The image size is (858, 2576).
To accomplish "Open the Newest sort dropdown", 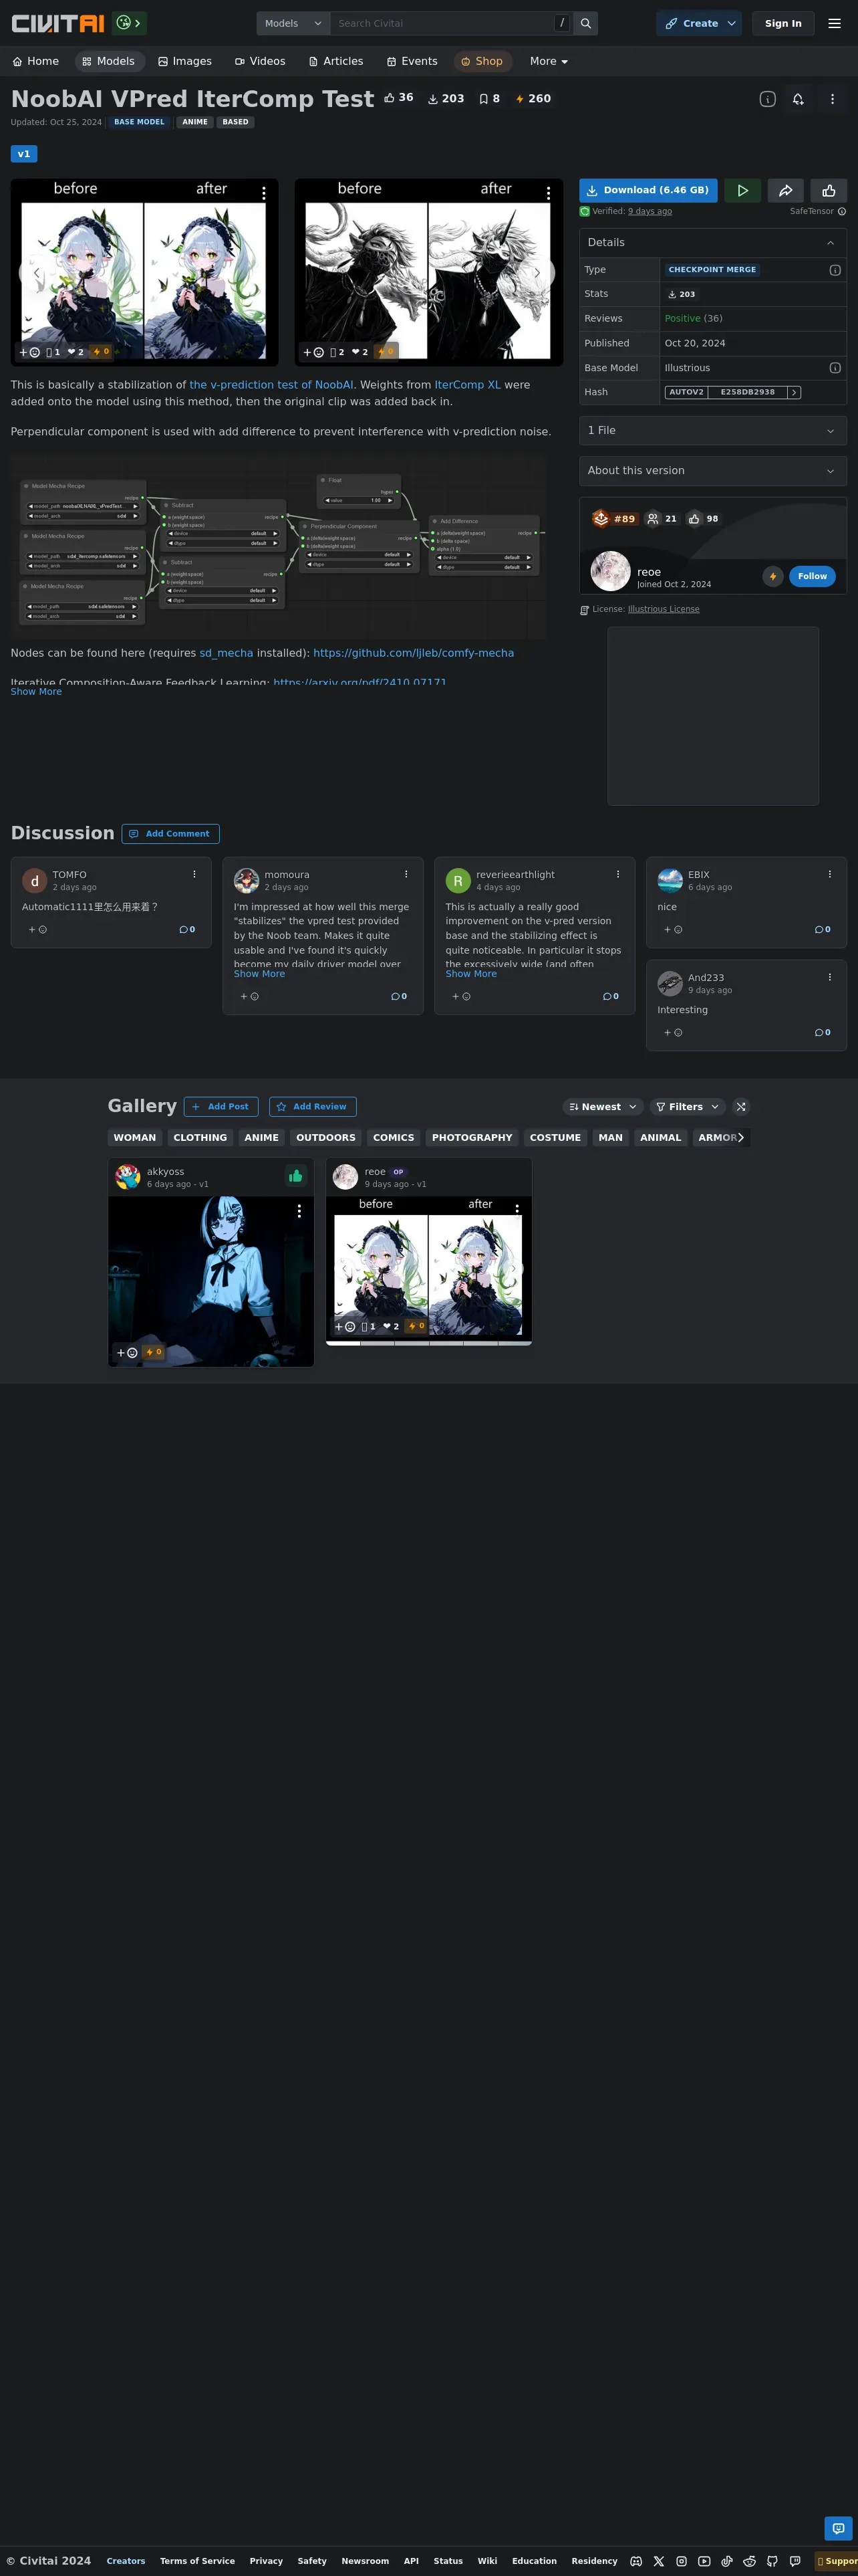I will click(602, 1107).
